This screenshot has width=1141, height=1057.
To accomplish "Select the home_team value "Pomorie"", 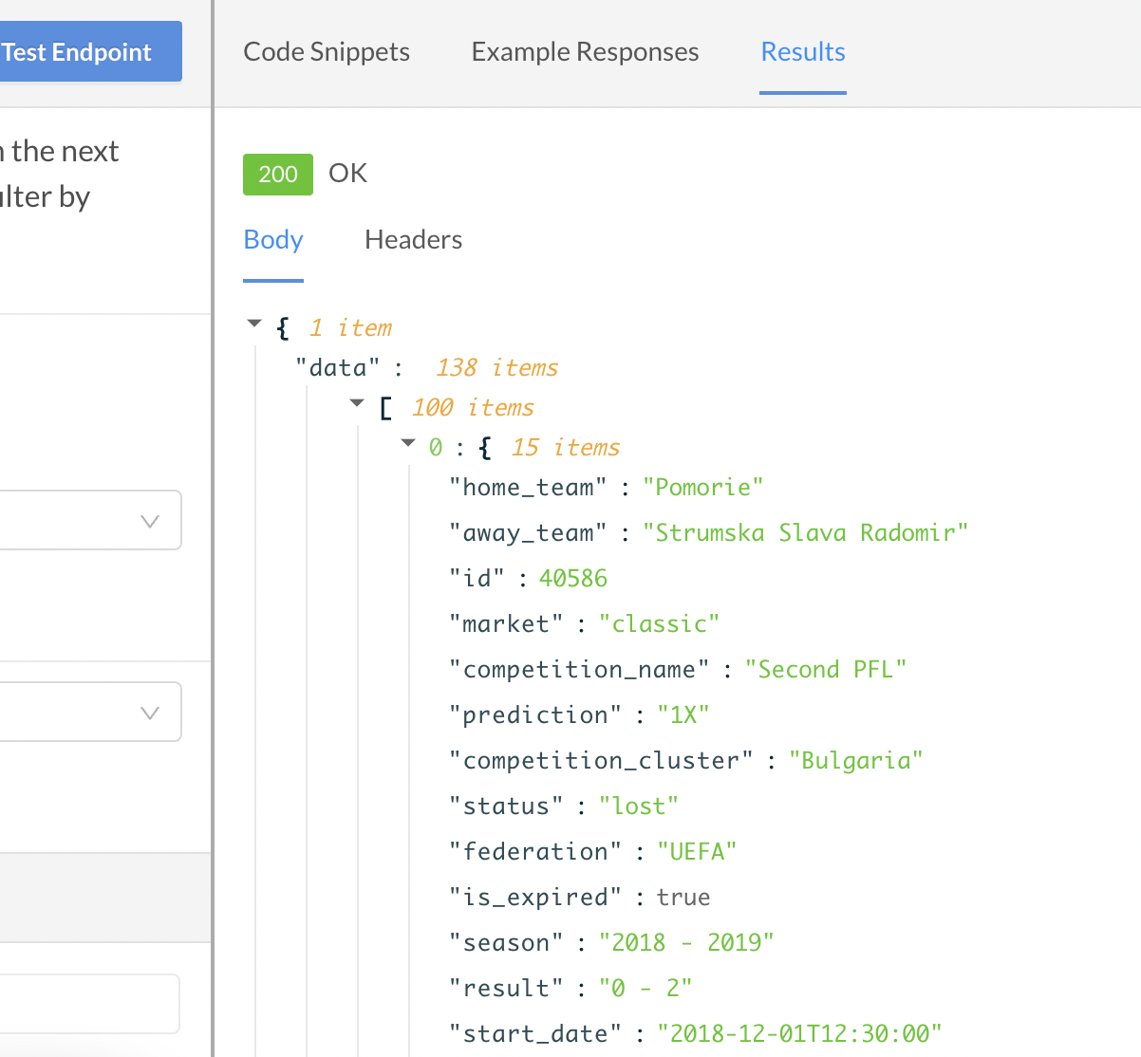I will point(703,488).
